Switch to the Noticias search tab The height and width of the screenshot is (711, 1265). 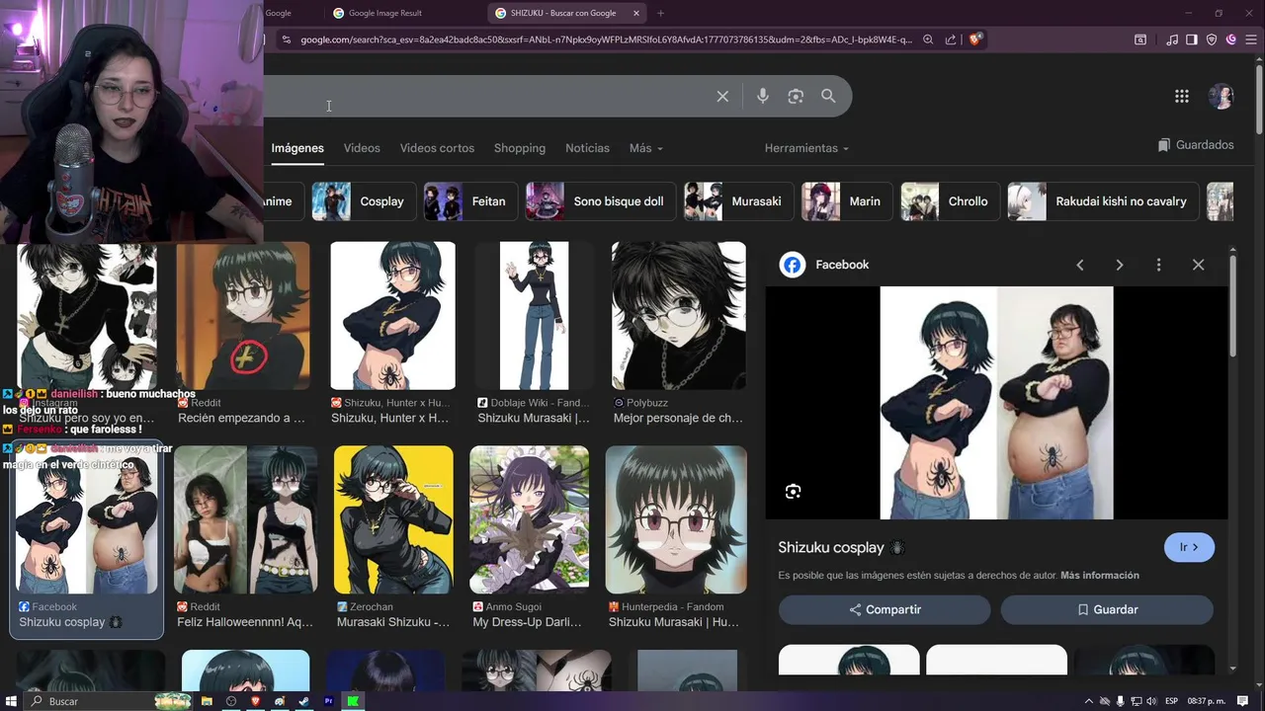[x=587, y=148]
